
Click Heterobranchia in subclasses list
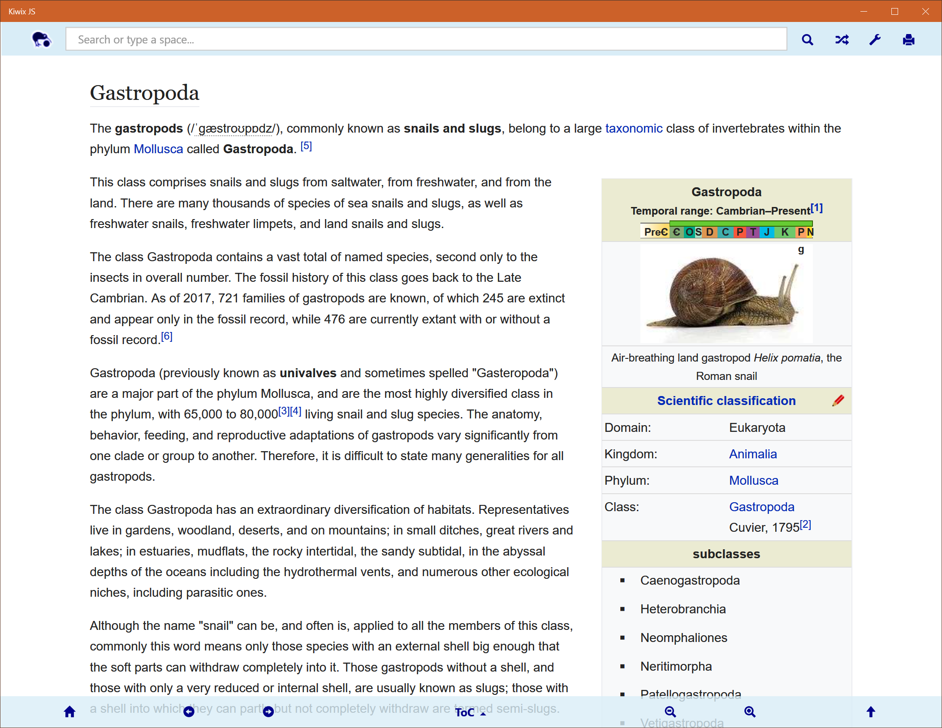tap(683, 609)
